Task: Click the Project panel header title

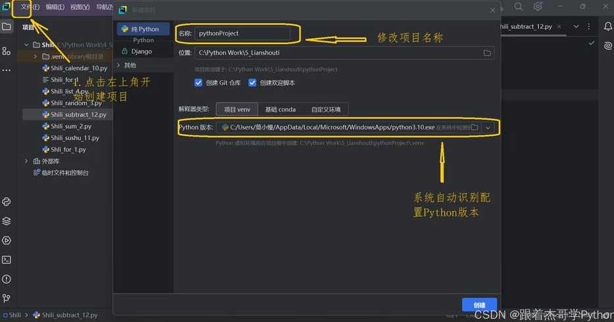Action: 28,27
